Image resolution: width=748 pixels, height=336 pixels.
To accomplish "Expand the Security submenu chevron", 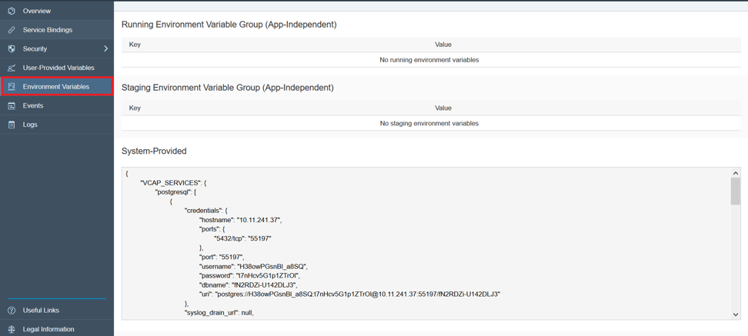I will (x=105, y=48).
